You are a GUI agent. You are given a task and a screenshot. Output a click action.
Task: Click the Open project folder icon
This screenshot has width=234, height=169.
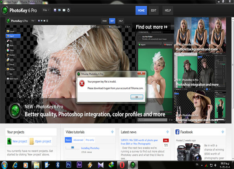(x=32, y=141)
